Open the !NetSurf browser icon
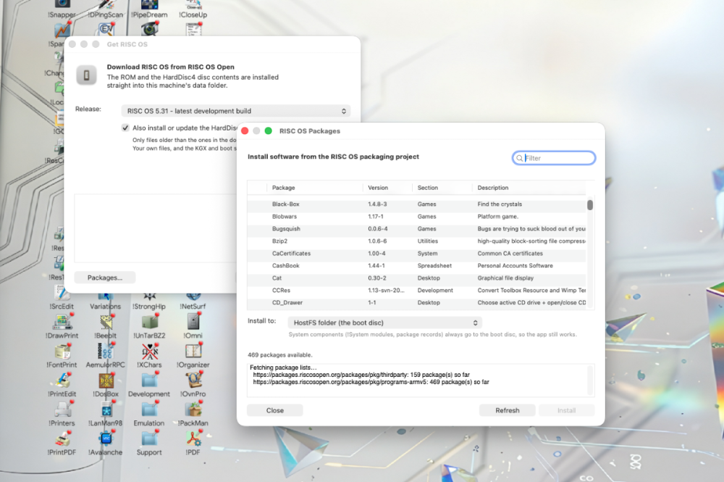Viewport: 724px width, 482px height. point(193,298)
